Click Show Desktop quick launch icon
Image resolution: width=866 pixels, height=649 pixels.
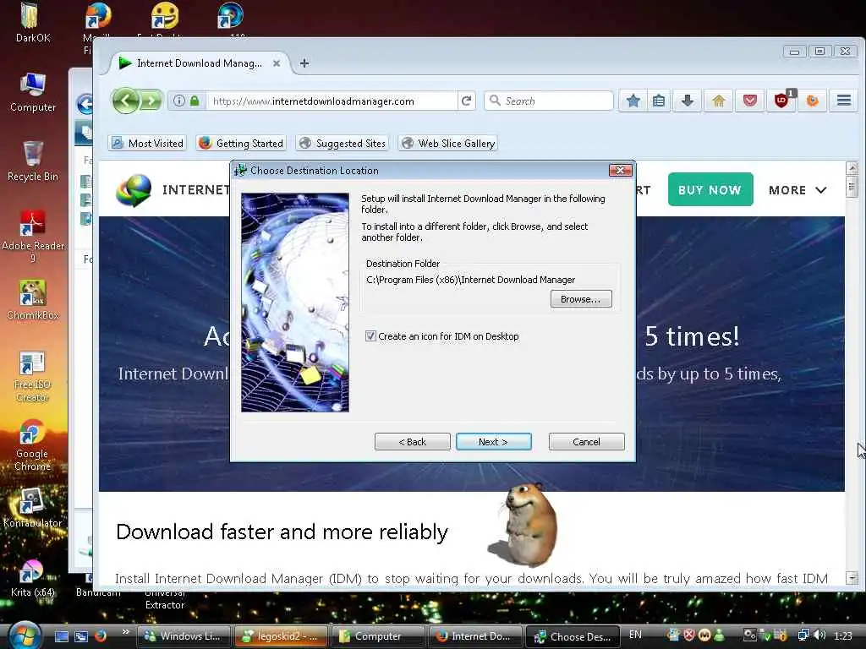[61, 636]
